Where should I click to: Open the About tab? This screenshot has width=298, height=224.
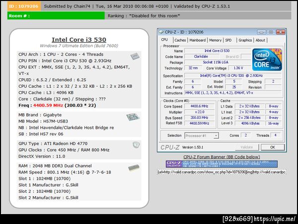(x=260, y=40)
